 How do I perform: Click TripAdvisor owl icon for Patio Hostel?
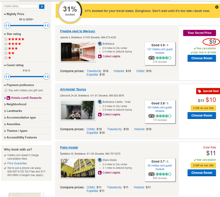click(151, 174)
